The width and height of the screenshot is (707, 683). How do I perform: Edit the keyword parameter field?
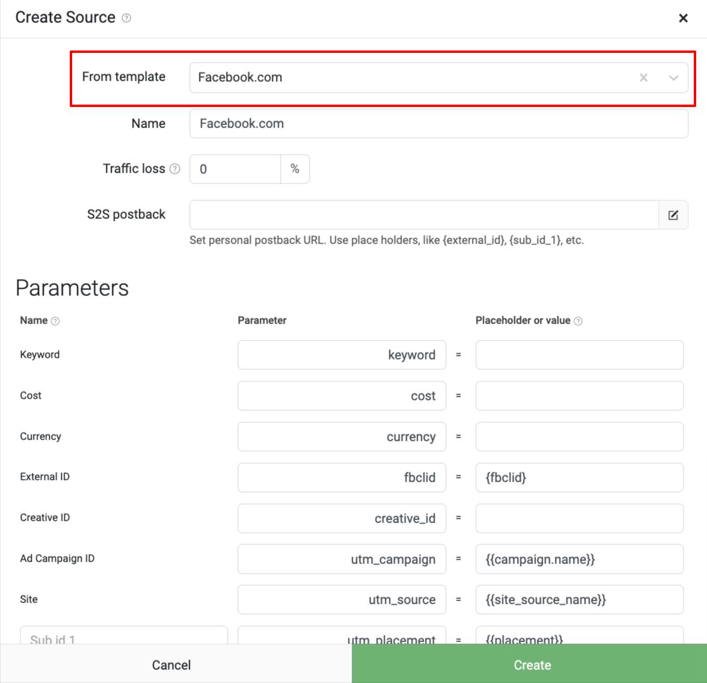[341, 355]
